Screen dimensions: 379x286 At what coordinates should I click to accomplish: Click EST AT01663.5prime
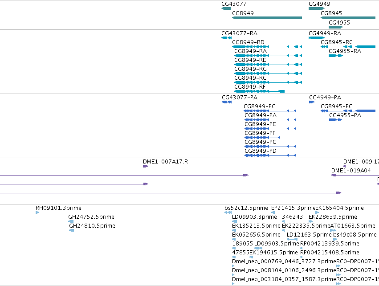point(353,226)
